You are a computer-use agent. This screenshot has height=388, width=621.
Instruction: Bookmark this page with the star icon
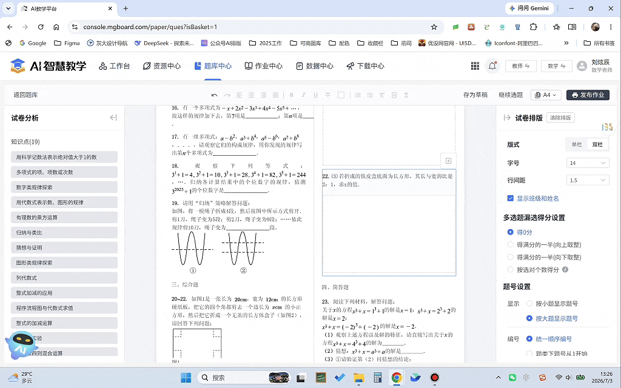(x=434, y=27)
